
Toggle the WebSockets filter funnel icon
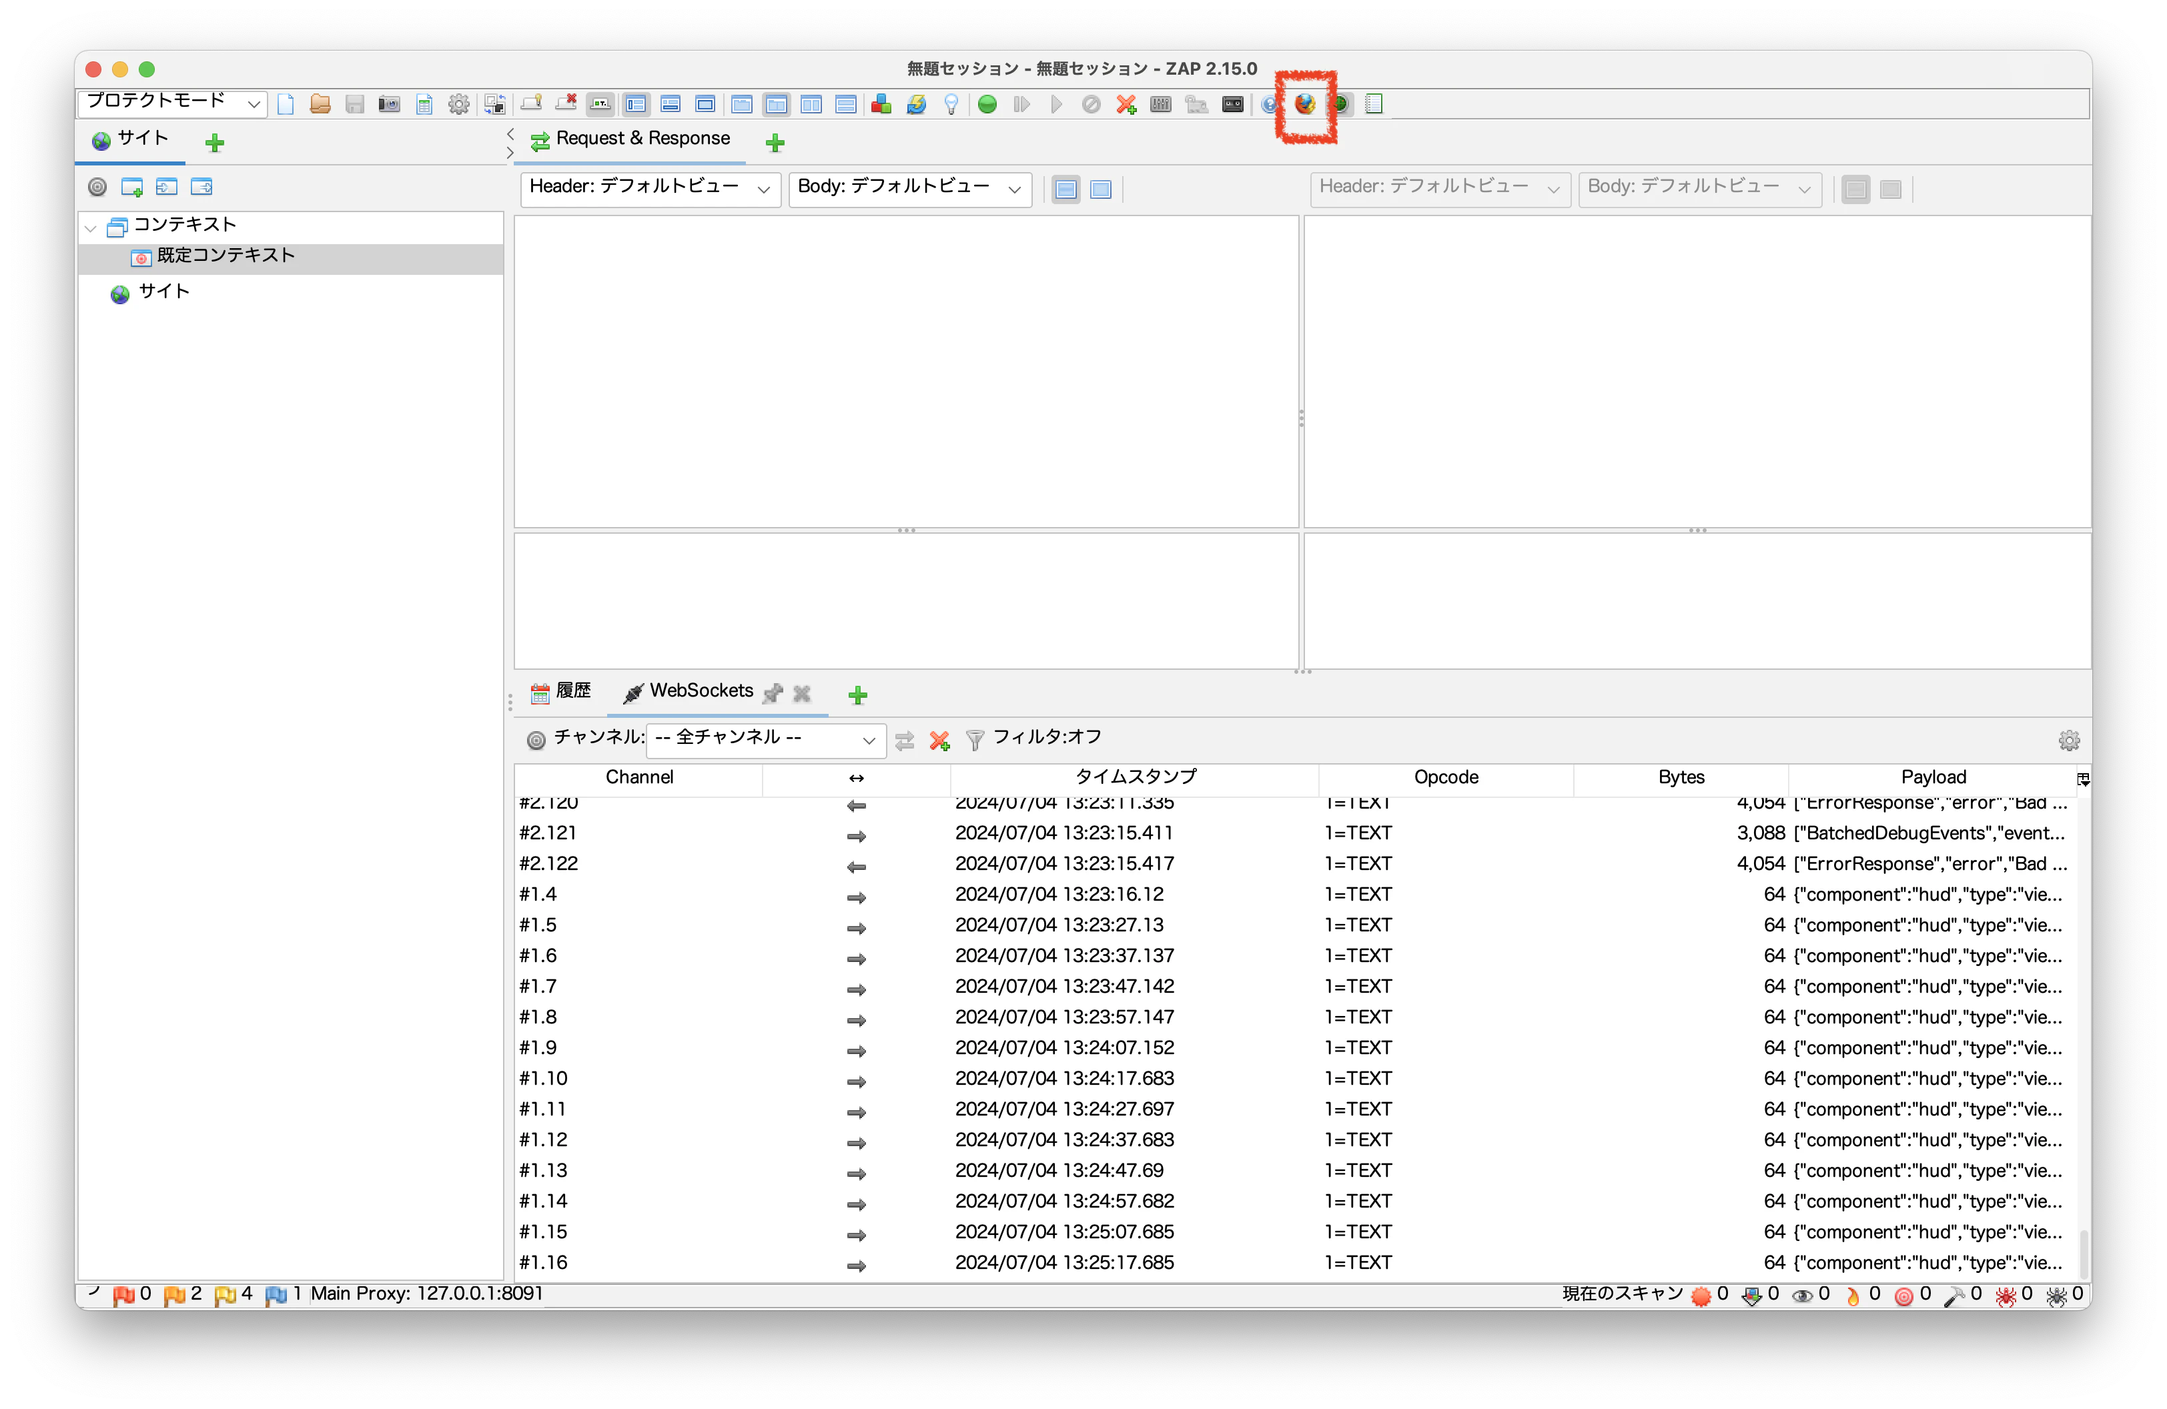click(x=974, y=740)
